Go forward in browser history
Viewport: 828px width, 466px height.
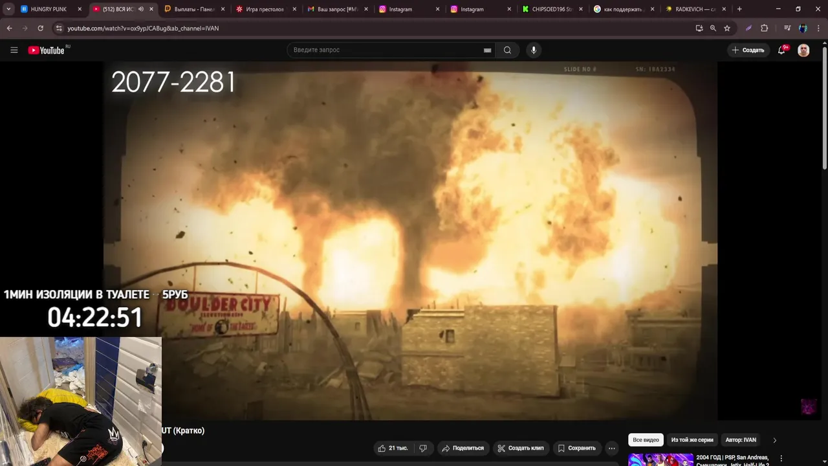[25, 28]
